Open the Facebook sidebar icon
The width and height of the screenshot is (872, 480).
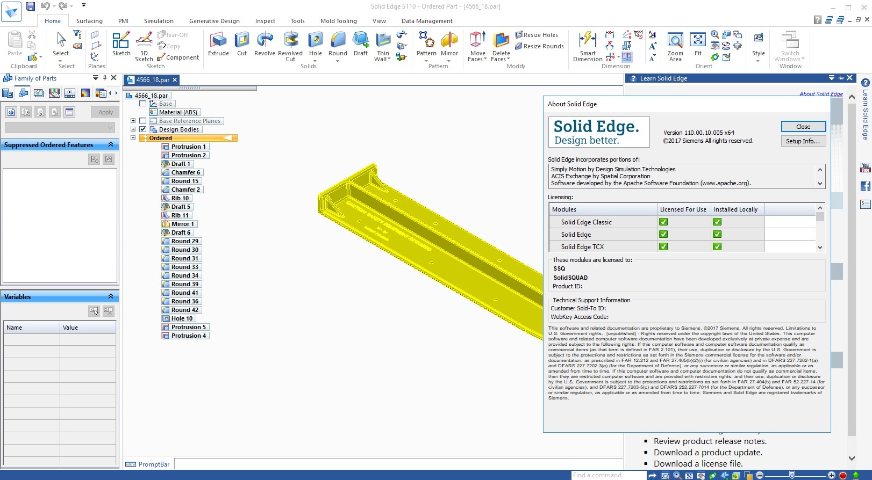coord(865,186)
